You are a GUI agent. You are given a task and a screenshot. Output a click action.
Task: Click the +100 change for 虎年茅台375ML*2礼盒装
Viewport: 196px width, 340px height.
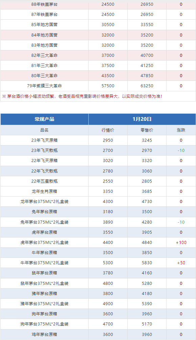click(181, 243)
